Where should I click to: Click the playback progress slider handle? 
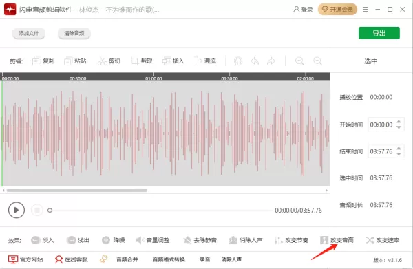50,211
